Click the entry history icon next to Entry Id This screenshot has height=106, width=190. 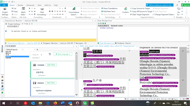tap(50, 54)
